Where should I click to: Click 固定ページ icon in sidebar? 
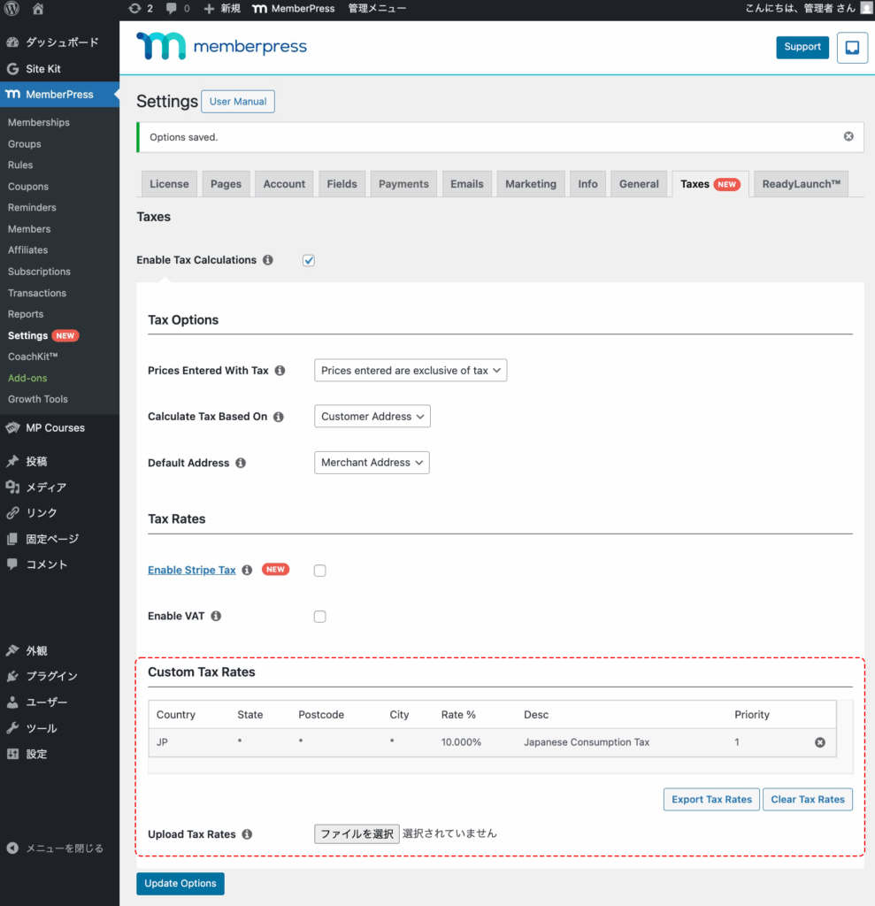point(12,539)
